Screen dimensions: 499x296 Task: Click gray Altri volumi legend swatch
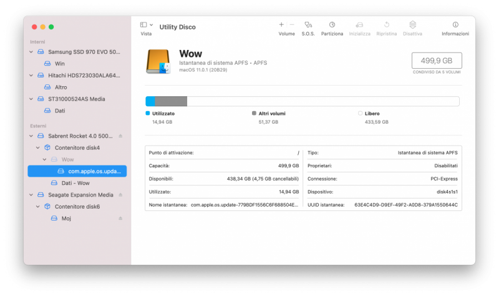pyautogui.click(x=254, y=113)
